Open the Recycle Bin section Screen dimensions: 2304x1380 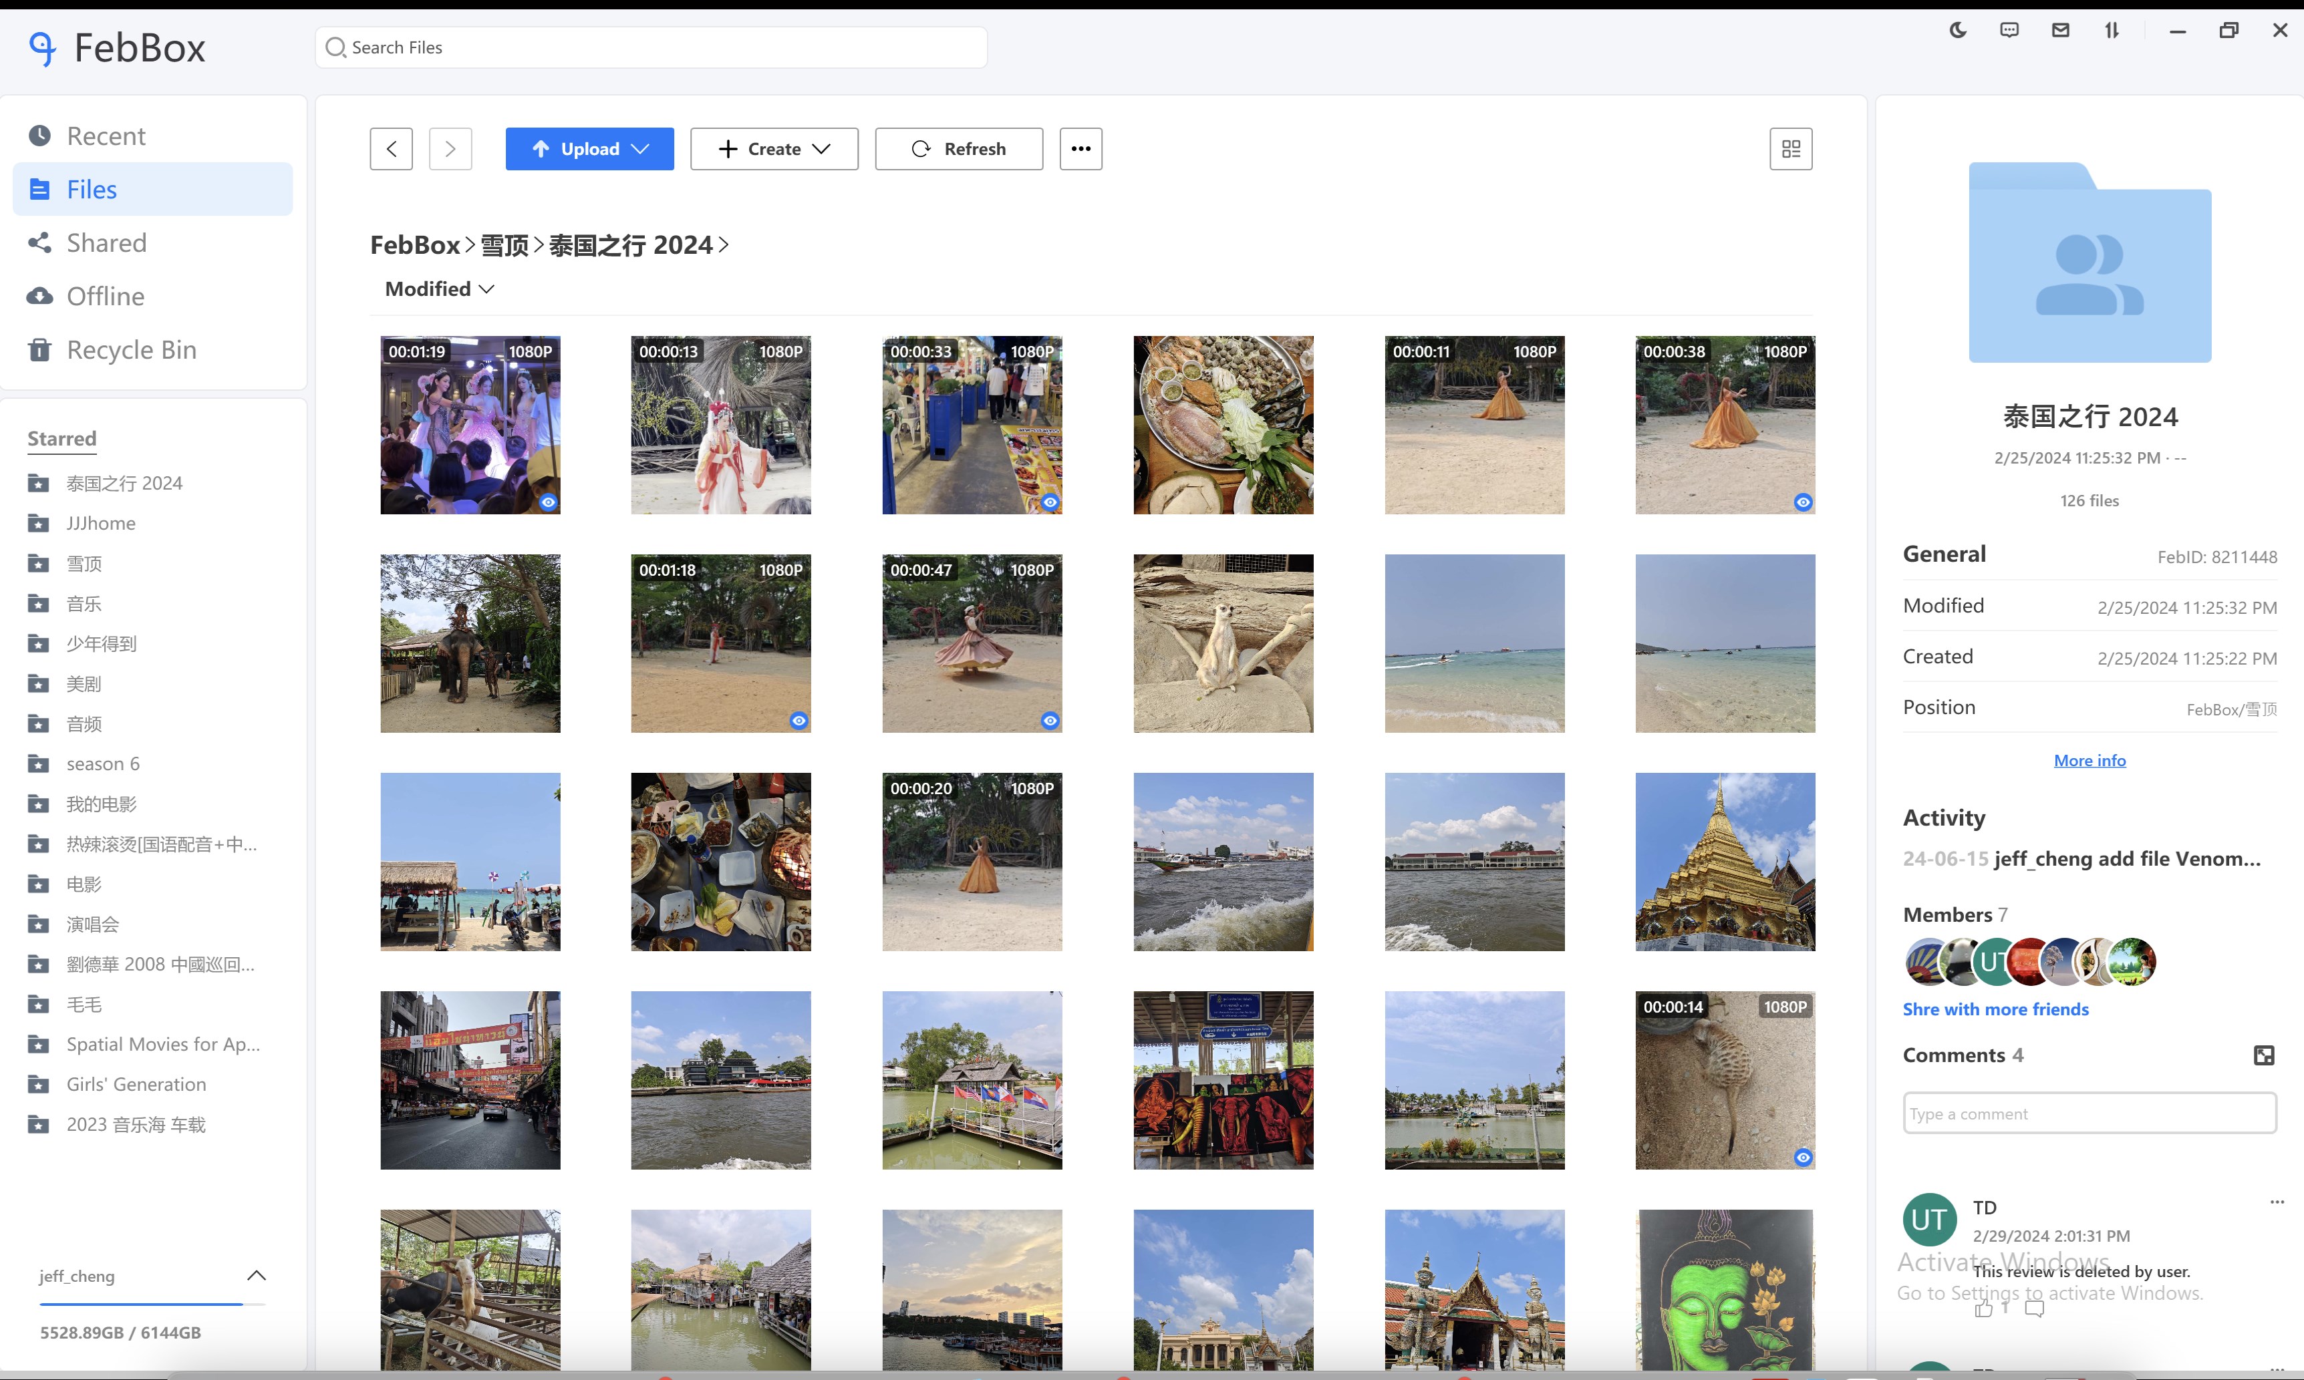[x=131, y=349]
